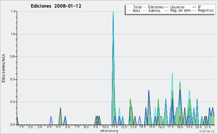Click the '8 h' x-axis label
This screenshot has width=218, height=134.
coord(86,127)
